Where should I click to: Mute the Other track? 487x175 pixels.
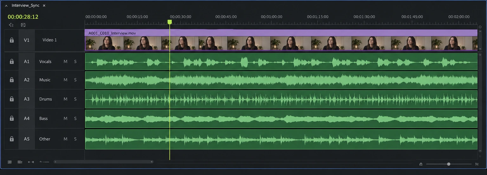[65, 139]
